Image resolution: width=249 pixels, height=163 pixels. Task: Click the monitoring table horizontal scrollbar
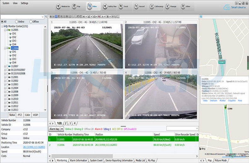click(82, 156)
